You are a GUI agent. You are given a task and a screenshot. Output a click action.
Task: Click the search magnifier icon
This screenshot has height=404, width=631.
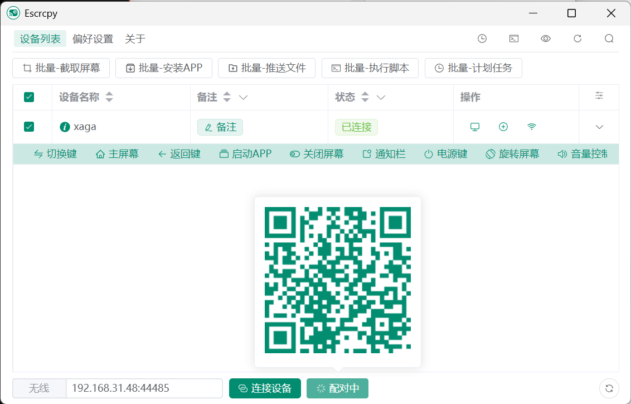coord(609,39)
